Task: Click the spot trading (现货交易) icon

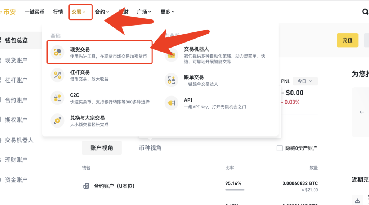Action: tap(57, 52)
